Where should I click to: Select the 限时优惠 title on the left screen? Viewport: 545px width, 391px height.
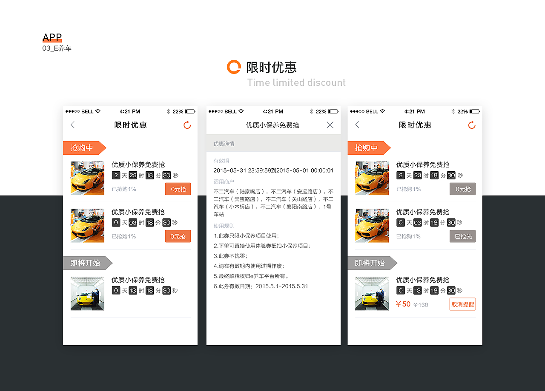[130, 125]
